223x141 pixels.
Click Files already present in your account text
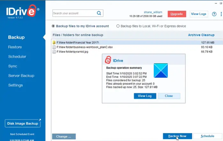[x=130, y=84]
